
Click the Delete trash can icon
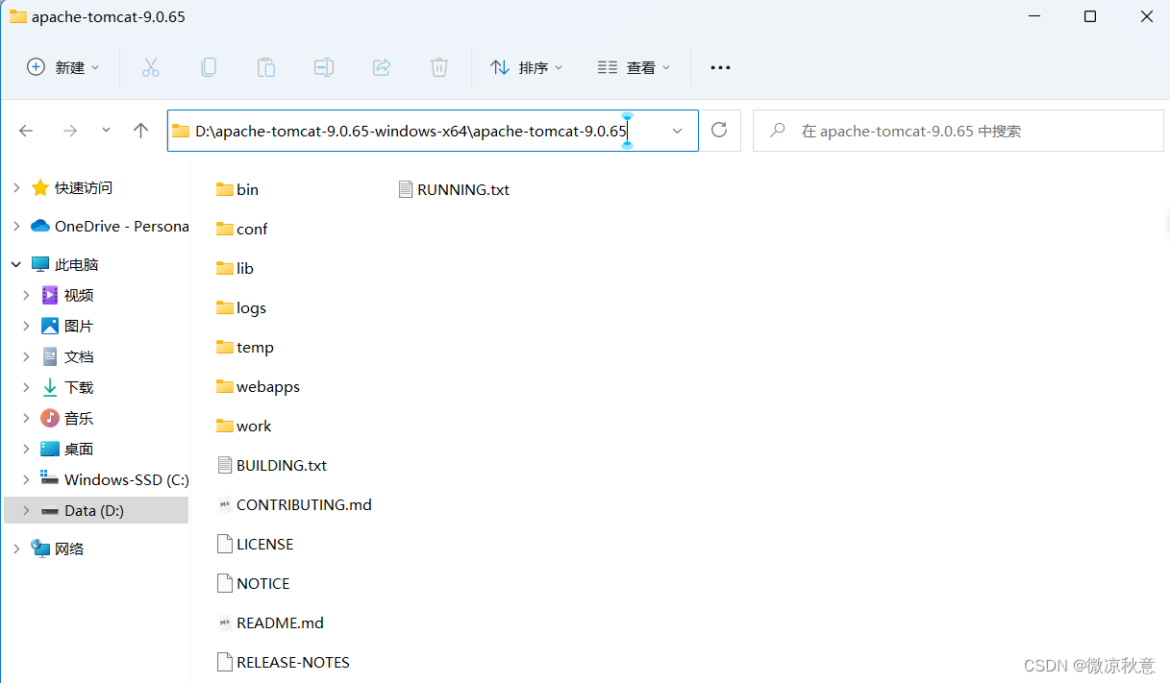click(439, 67)
